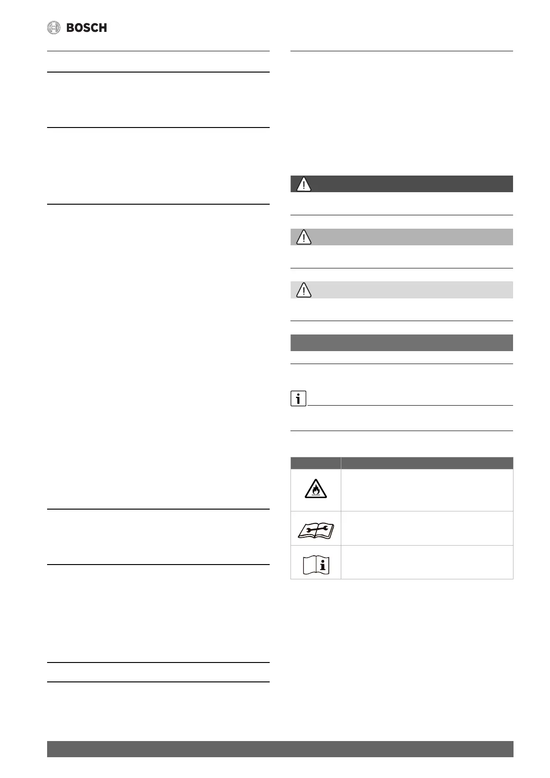Image resolution: width=550 pixels, height=778 pixels.
Task: Select the wrench service manual symbol
Action: 316,529
